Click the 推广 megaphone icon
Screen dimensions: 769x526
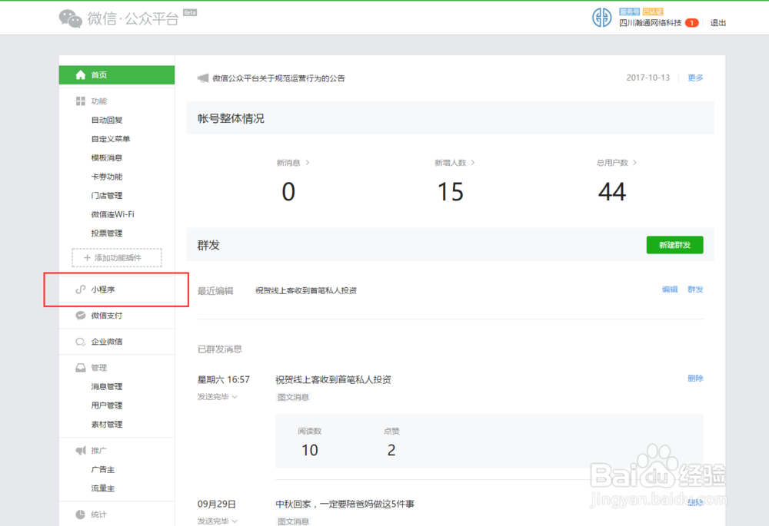[x=79, y=449]
